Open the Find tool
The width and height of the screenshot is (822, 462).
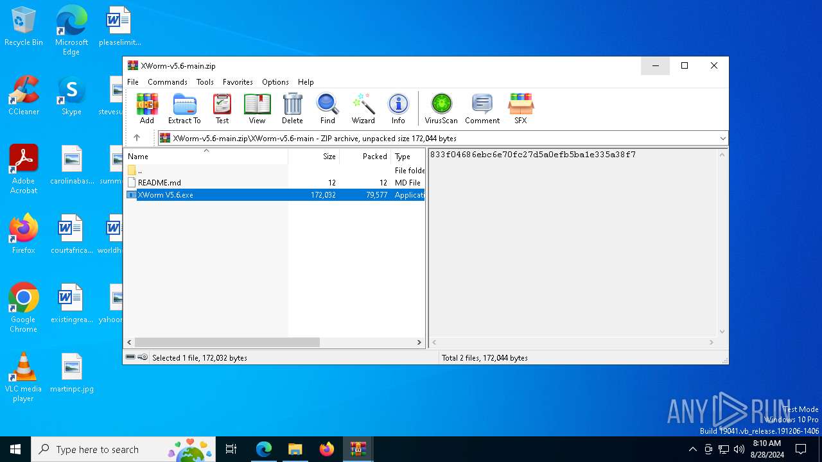pyautogui.click(x=328, y=108)
